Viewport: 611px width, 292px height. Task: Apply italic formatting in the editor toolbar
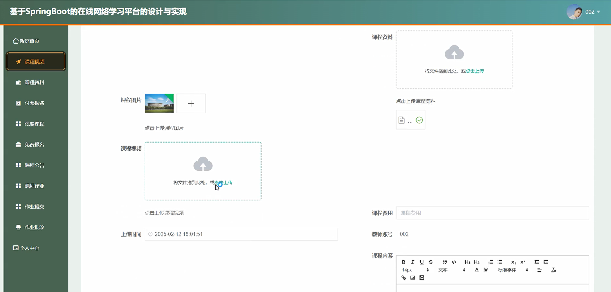412,262
